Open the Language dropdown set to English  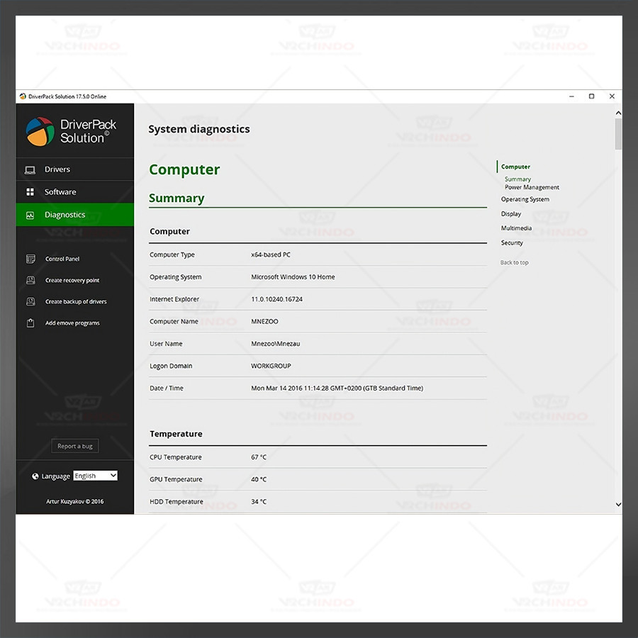(95, 476)
